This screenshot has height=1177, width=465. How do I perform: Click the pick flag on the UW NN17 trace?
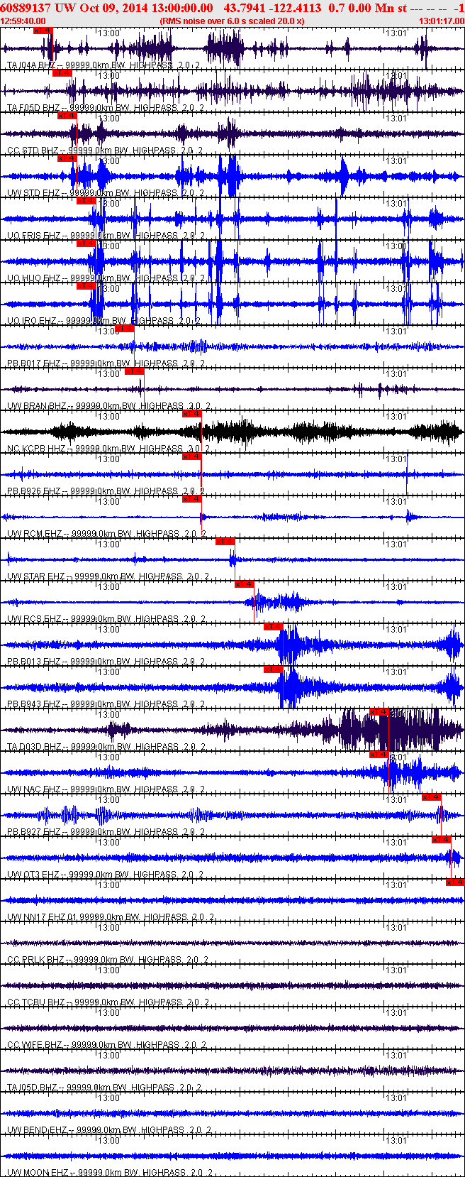click(x=455, y=882)
